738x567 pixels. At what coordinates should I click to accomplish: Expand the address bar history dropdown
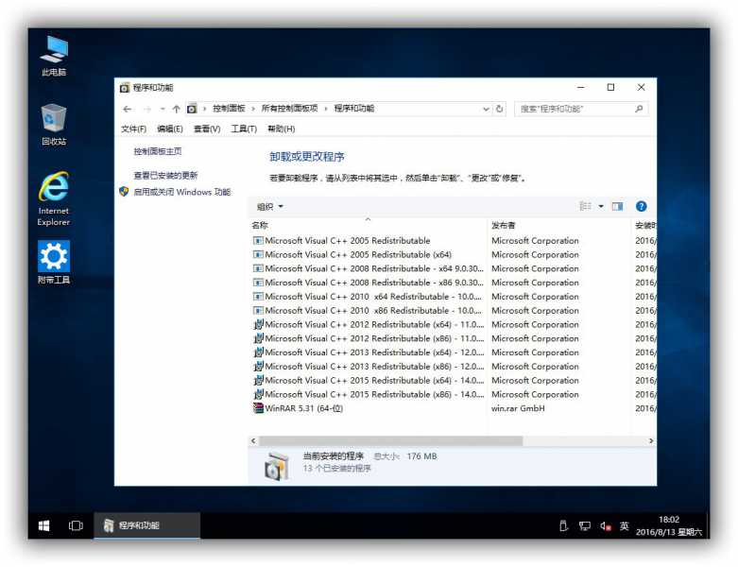tap(486, 110)
